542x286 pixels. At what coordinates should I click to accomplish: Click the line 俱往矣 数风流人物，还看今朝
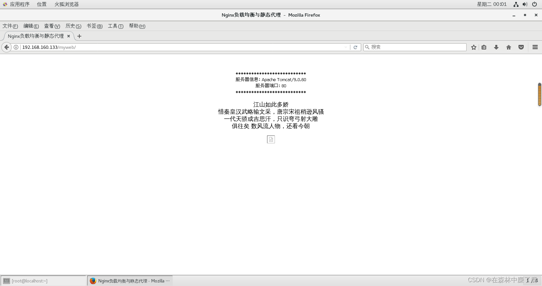pos(271,126)
